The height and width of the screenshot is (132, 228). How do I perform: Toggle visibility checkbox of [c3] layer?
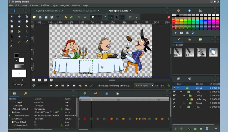point(174,107)
